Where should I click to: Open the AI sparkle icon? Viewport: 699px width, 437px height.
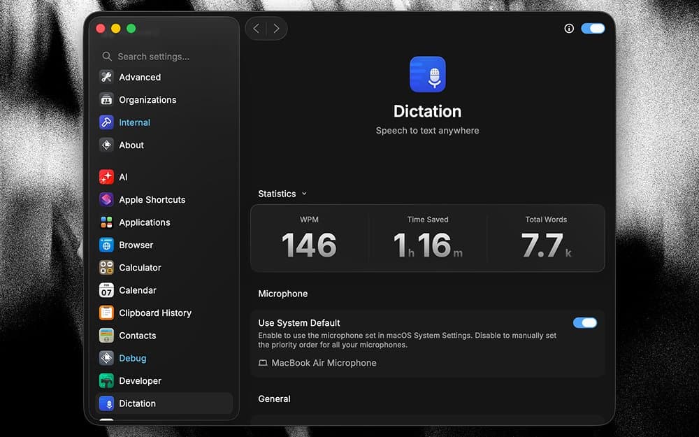[x=106, y=177]
